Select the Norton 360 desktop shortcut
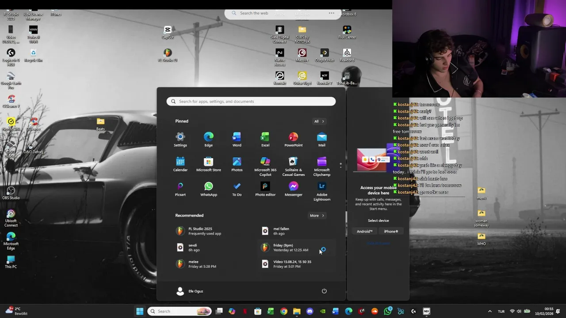Viewport: 566px width, 318px height. (11, 124)
